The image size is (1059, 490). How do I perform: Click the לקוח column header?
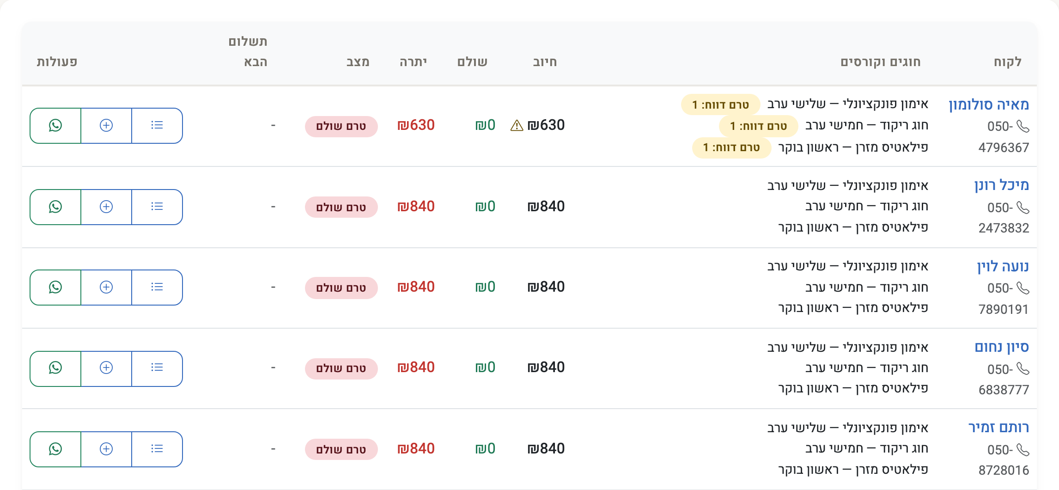(1007, 62)
